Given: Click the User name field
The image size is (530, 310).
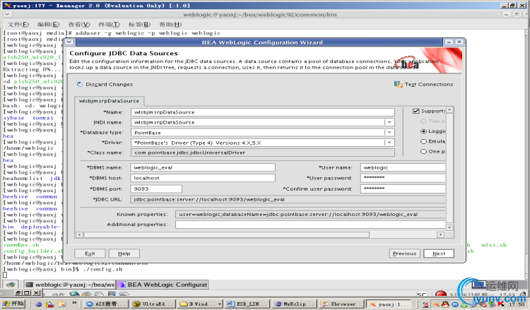Looking at the screenshot, I should click(403, 167).
